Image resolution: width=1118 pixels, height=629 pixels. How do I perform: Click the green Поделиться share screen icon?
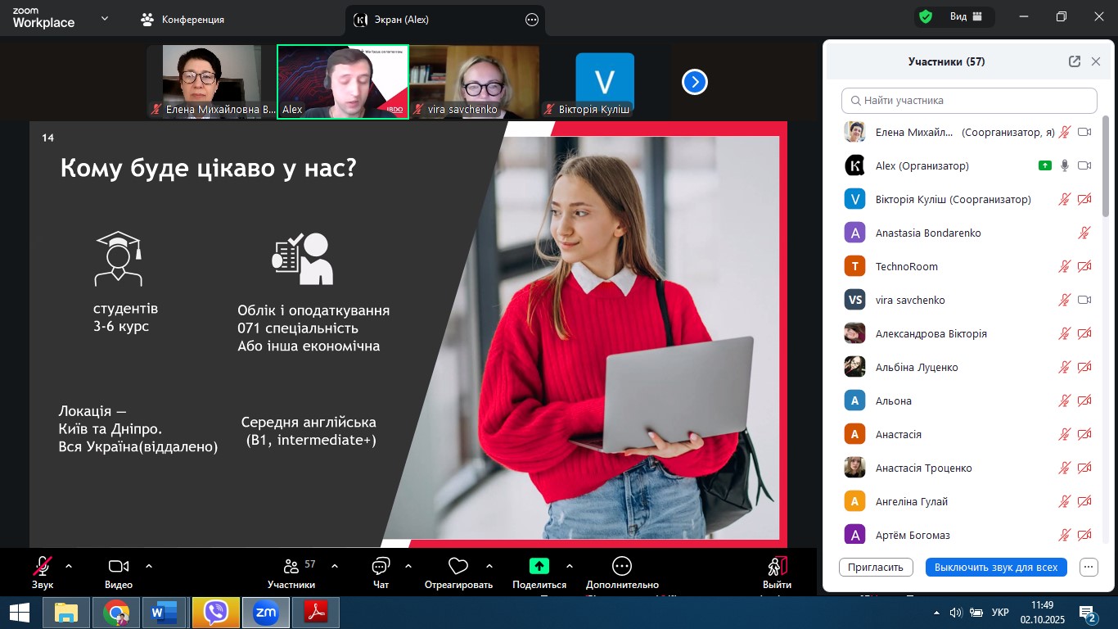[x=539, y=566]
